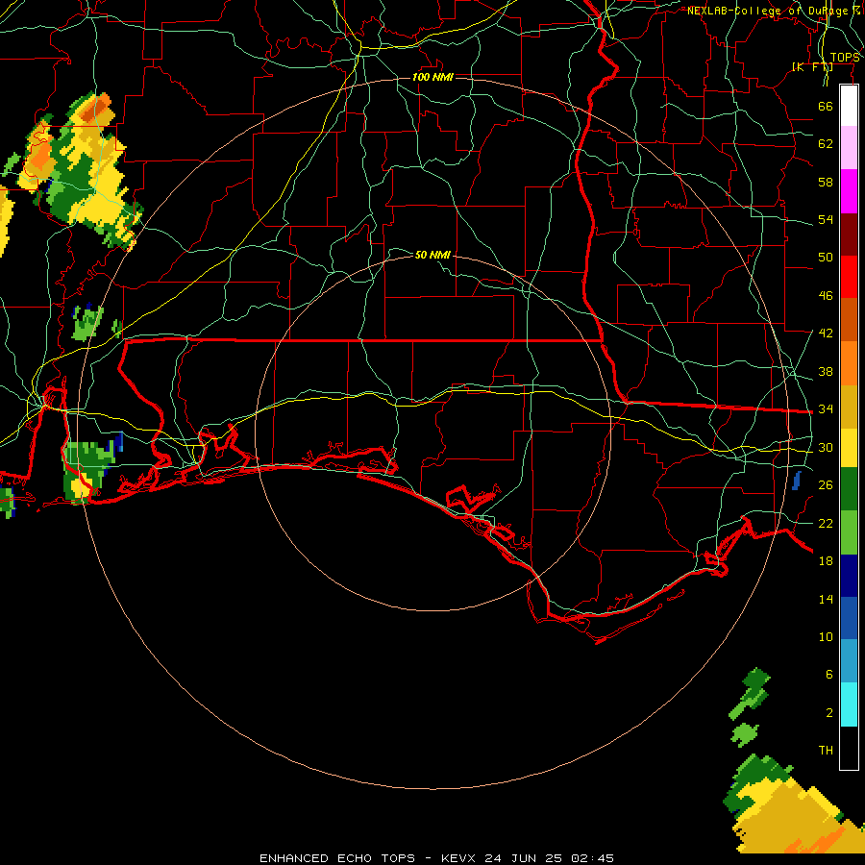Click legend value 6
This screenshot has width=865, height=865.
coord(828,674)
